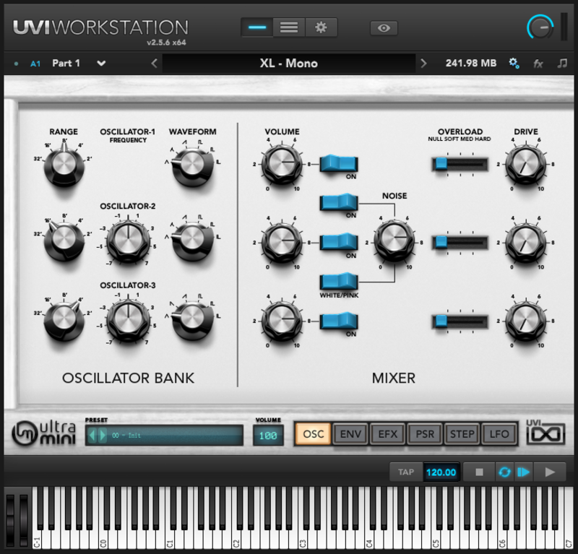Click the UVI logo badge
This screenshot has height=554, width=578.
pos(545,433)
